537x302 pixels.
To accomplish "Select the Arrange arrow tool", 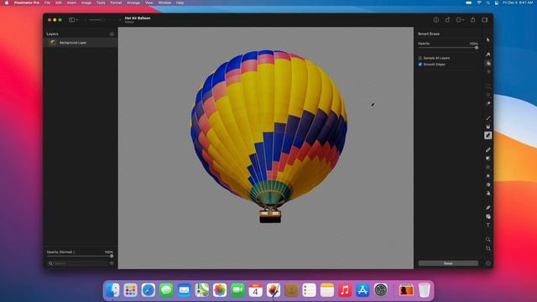I will (x=488, y=39).
